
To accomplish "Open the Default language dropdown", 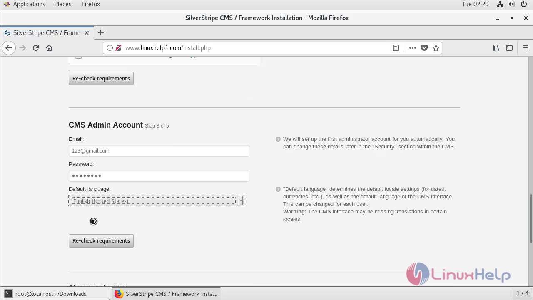I will pos(156,201).
